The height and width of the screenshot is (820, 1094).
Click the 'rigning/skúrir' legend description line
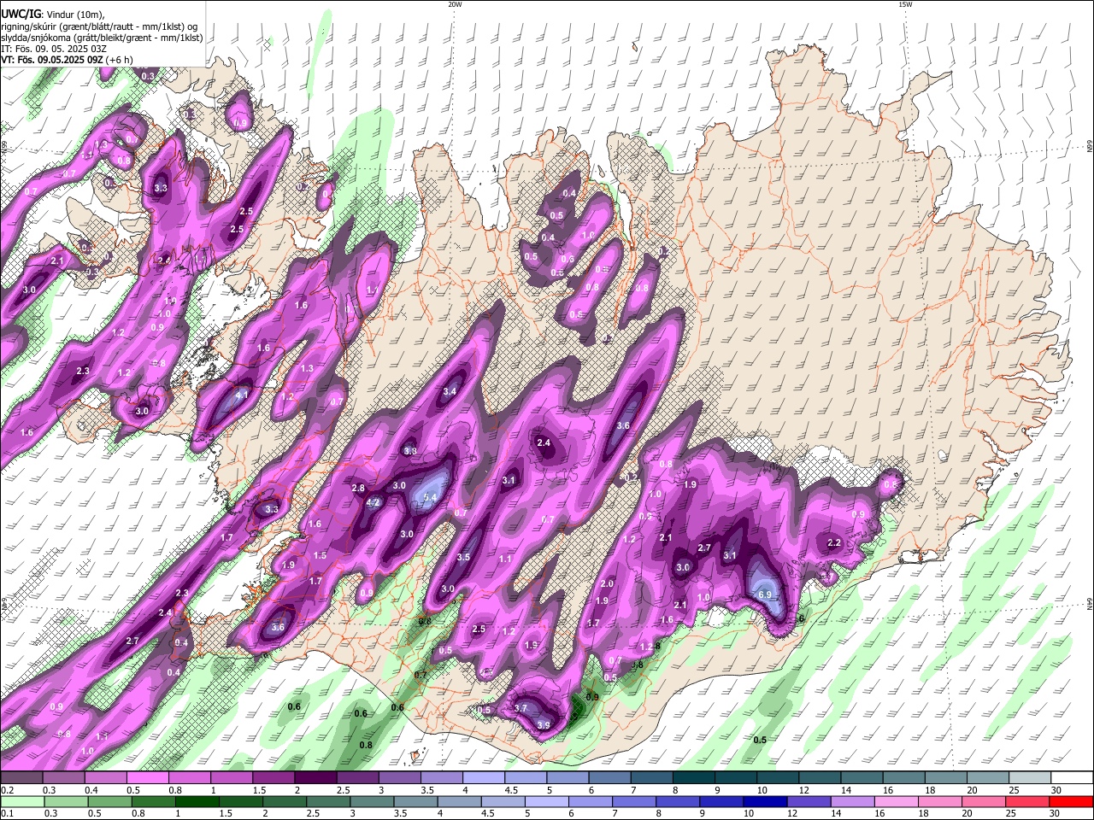pyautogui.click(x=99, y=26)
